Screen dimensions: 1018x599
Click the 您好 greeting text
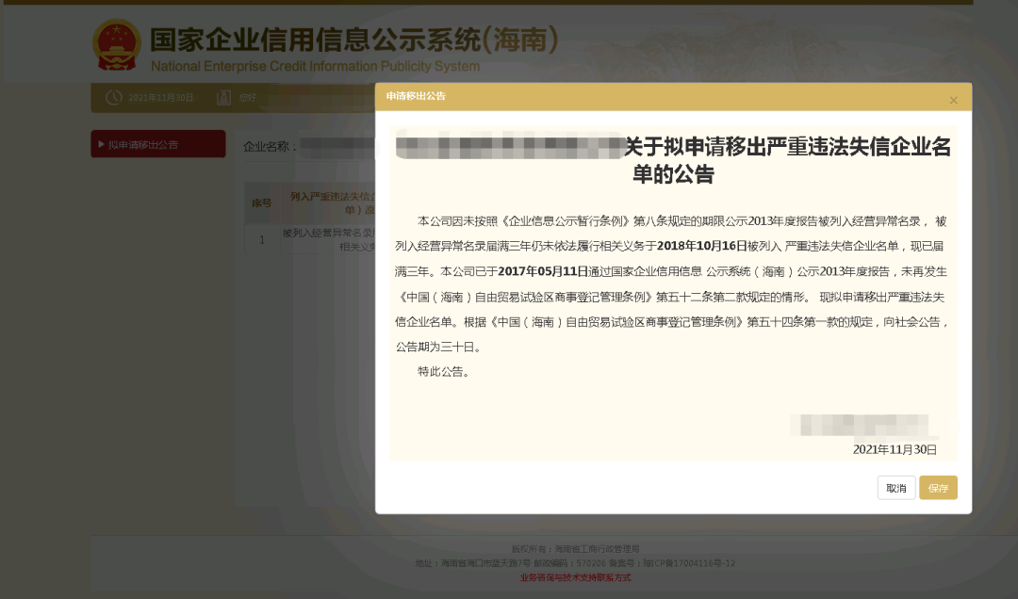247,96
